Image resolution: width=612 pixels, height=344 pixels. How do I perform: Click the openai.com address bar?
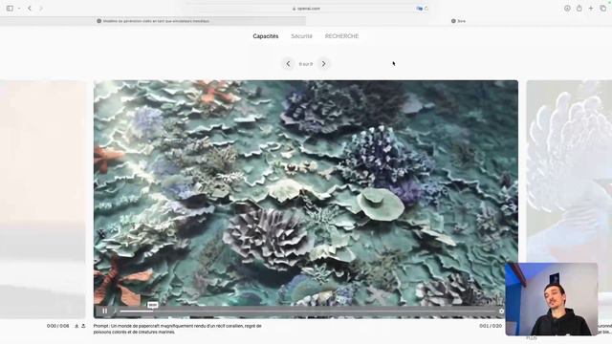[x=306, y=9]
